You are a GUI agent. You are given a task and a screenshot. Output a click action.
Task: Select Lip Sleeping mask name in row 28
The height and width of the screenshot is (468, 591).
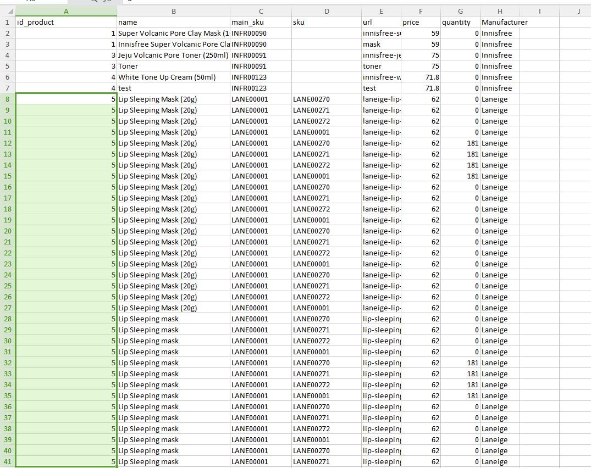173,319
